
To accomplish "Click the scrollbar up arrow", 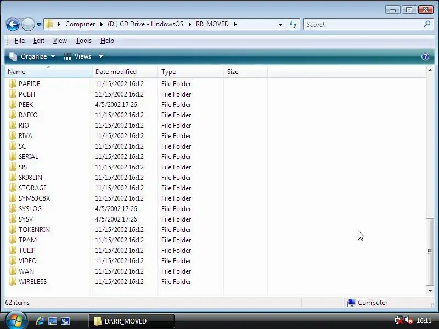I will tap(430, 70).
